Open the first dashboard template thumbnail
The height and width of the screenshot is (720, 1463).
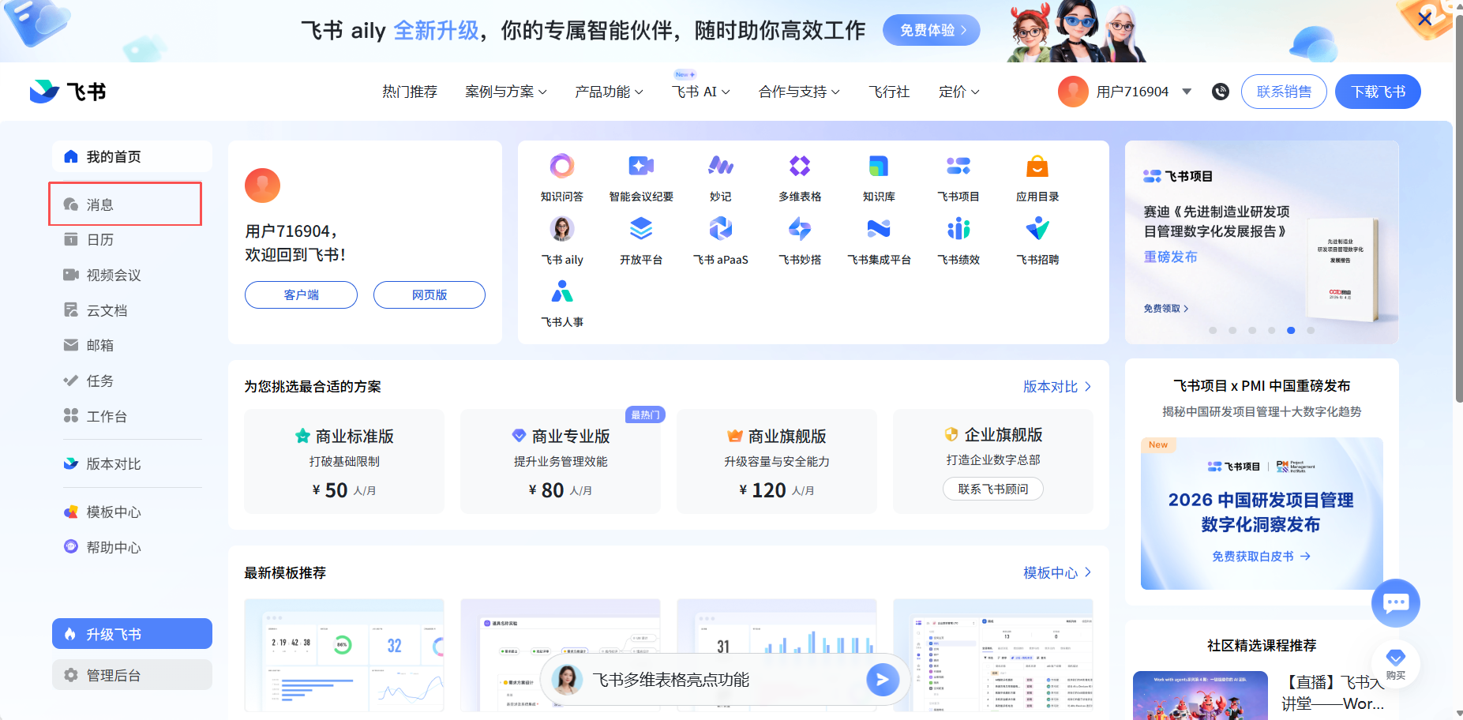tap(344, 655)
